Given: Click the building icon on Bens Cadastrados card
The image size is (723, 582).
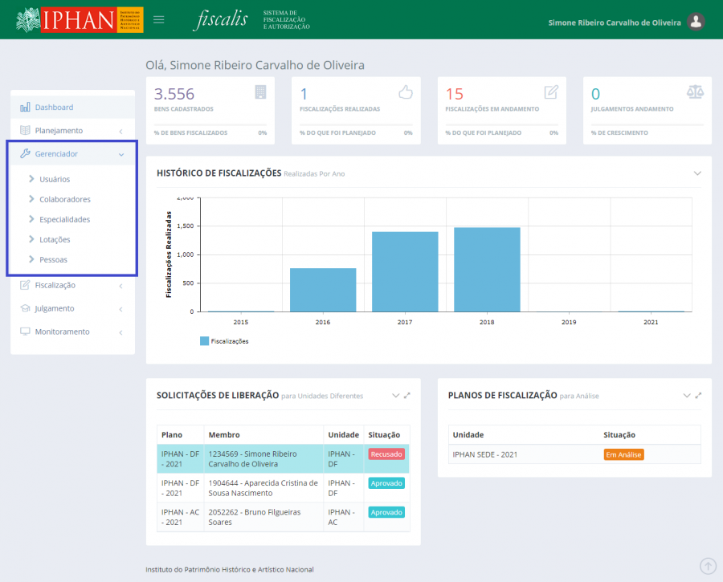Looking at the screenshot, I should 259,92.
